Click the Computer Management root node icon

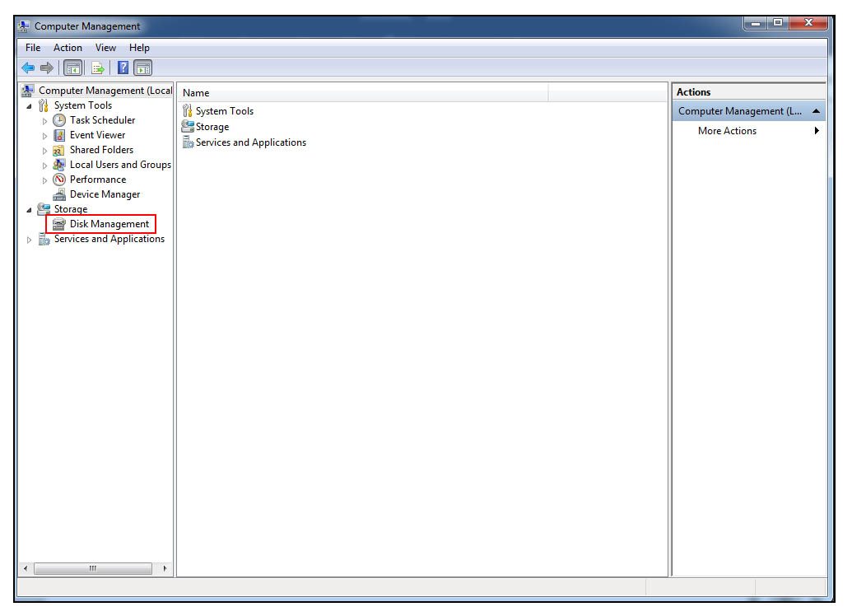(x=28, y=91)
